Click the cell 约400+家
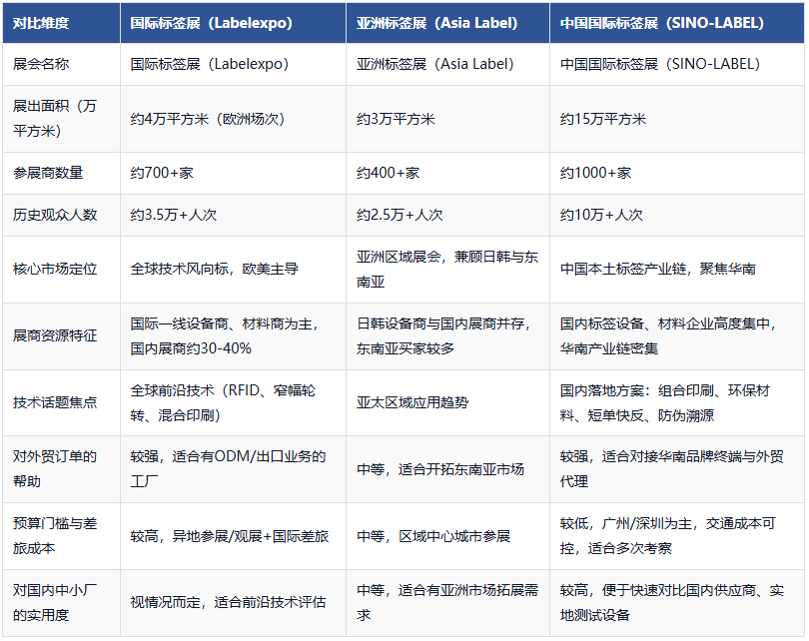Viewport: 809px width, 641px height. pyautogui.click(x=447, y=173)
